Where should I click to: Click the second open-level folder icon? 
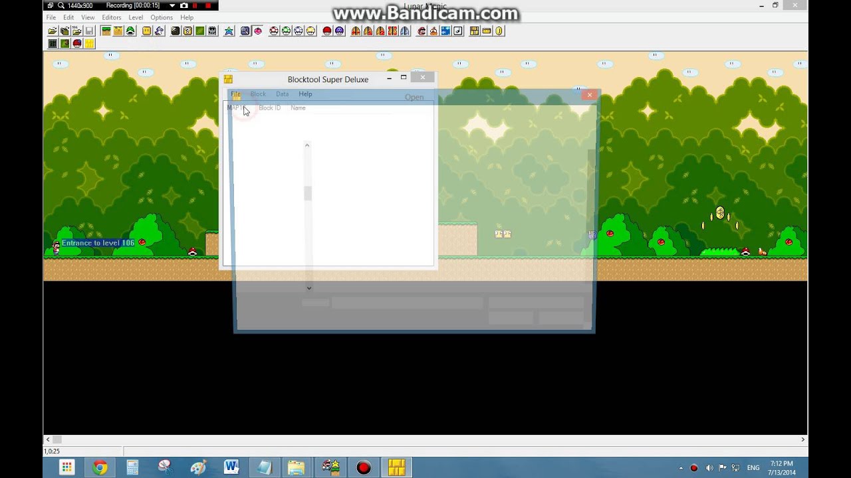coord(64,31)
